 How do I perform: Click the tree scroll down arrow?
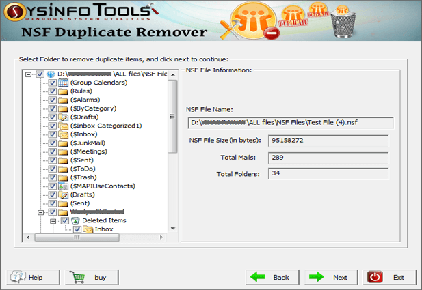pos(173,228)
